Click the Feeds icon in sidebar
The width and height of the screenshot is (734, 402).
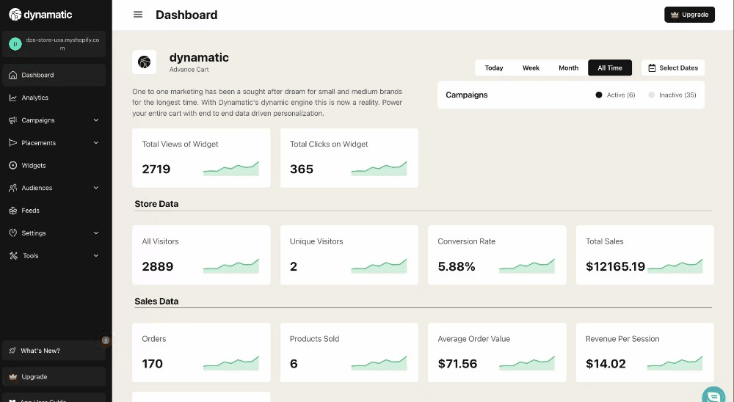[13, 211]
